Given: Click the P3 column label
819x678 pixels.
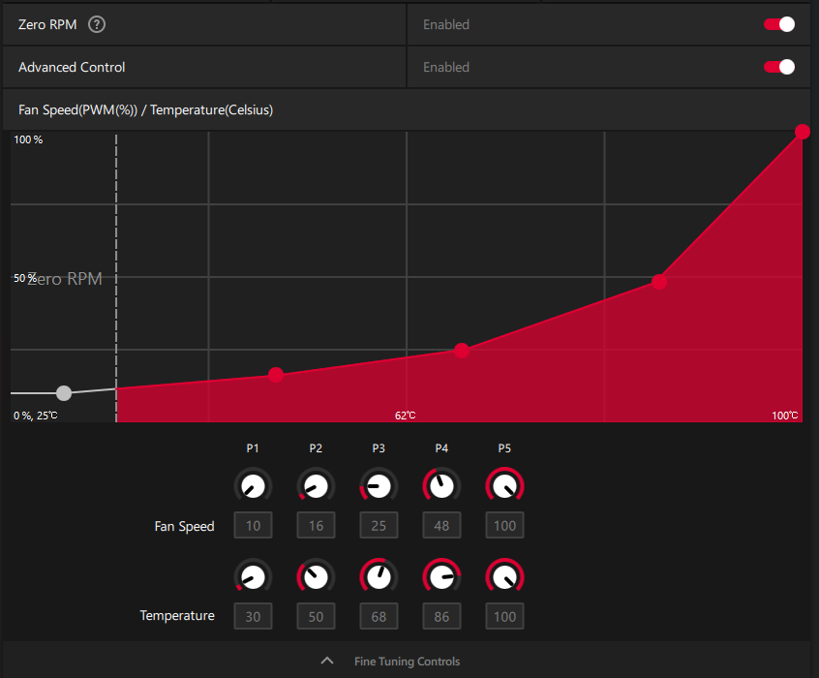Looking at the screenshot, I should (x=379, y=448).
